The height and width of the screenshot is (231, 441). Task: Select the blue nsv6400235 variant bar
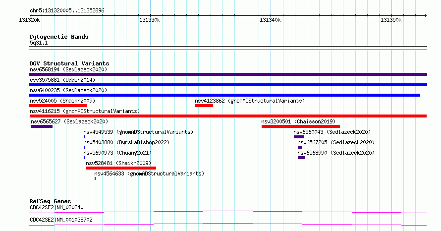pos(225,95)
